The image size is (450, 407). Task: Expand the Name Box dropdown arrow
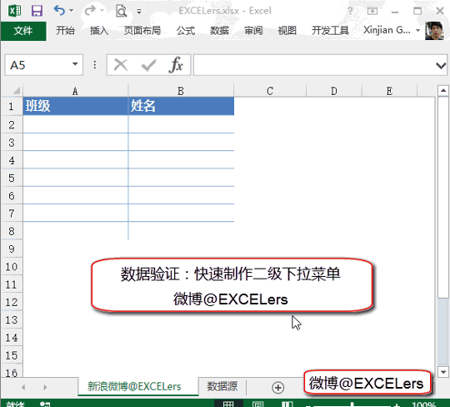[x=75, y=64]
